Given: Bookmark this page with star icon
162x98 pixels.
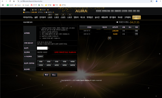Looking at the screenshot, I should (151, 1).
